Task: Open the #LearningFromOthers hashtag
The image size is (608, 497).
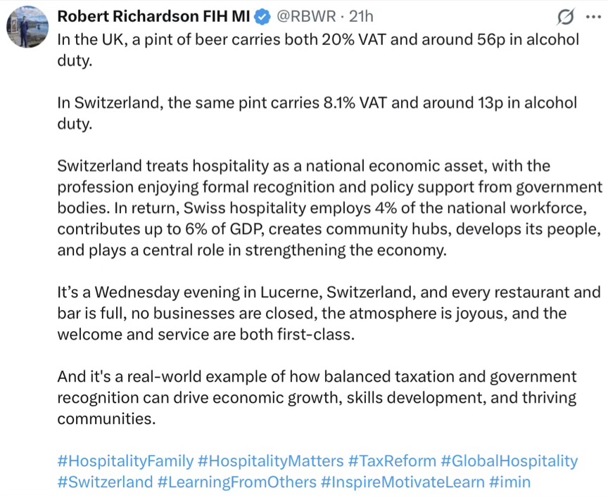Action: tap(236, 482)
